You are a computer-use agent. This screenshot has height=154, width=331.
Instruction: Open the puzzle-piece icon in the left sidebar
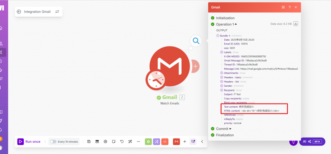point(1,70)
